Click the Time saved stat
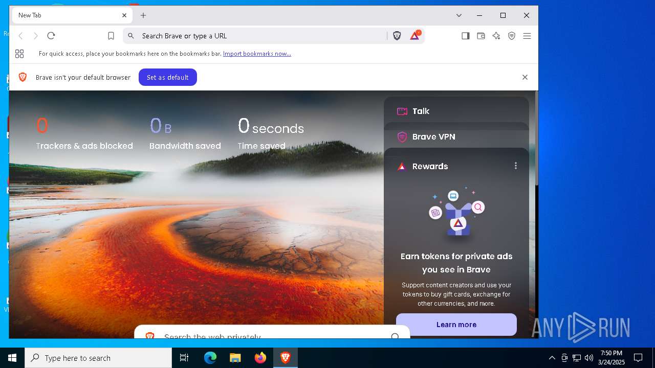The width and height of the screenshot is (655, 368). tap(271, 133)
